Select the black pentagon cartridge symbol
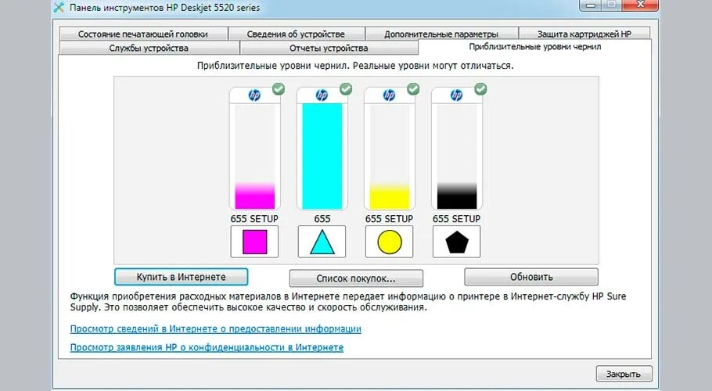 click(x=456, y=242)
